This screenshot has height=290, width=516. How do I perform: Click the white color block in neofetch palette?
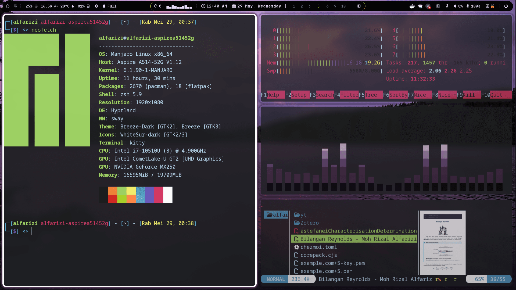(x=168, y=195)
